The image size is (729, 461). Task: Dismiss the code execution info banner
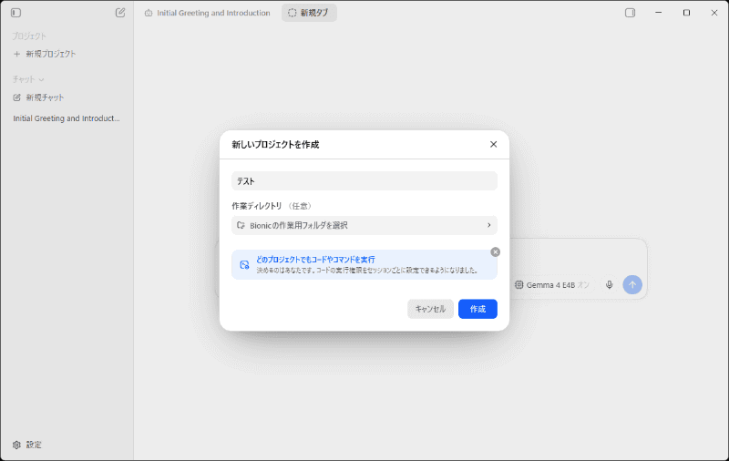pos(495,251)
